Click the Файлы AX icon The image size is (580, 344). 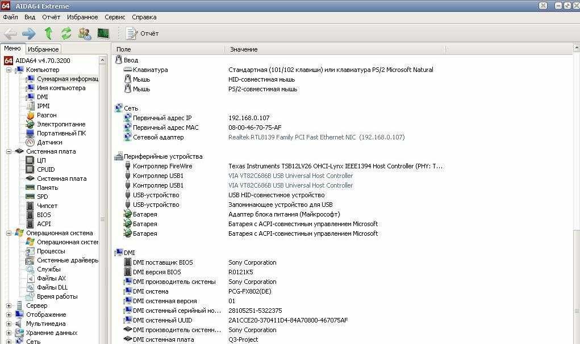pyautogui.click(x=30, y=278)
